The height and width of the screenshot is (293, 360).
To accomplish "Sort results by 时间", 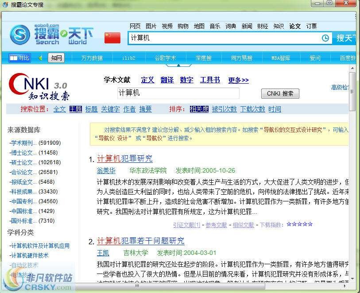I will (275, 109).
